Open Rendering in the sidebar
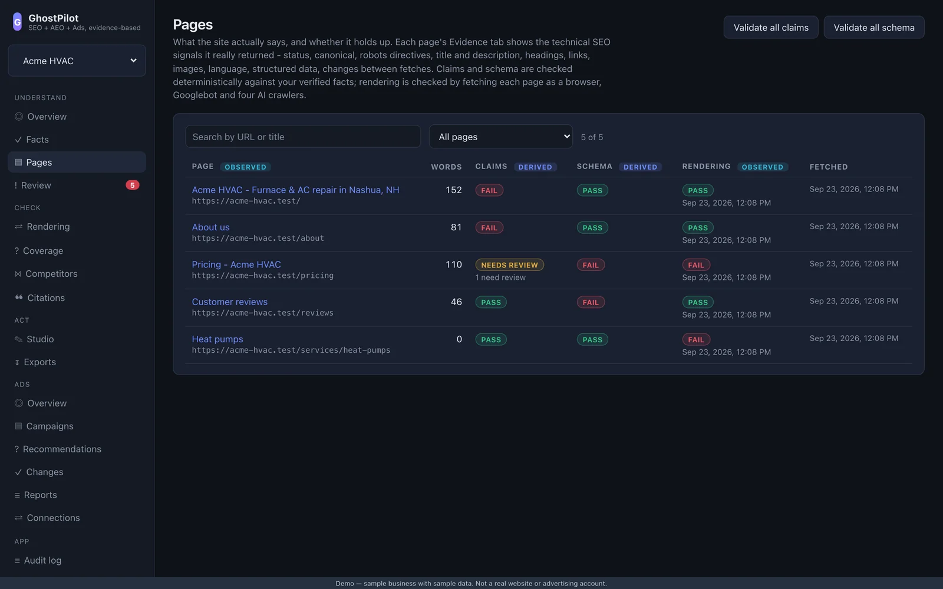The height and width of the screenshot is (589, 943). (x=77, y=227)
